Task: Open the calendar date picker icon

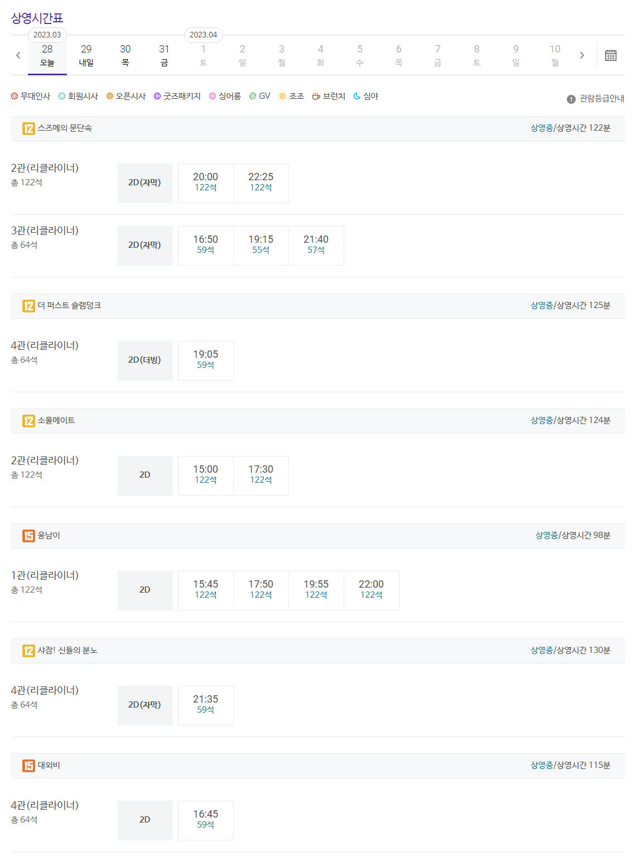Action: point(611,55)
